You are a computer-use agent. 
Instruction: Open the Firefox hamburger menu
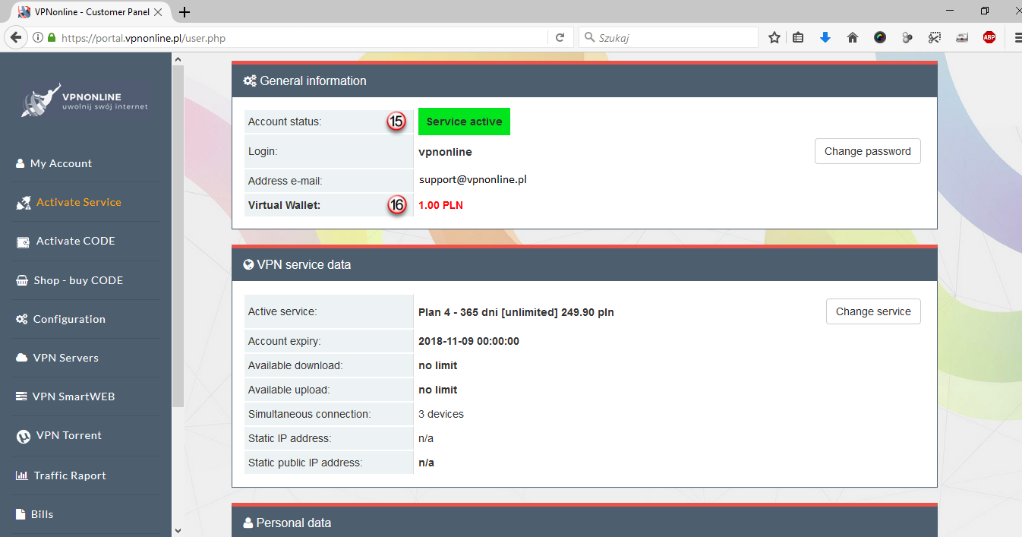coord(1018,37)
